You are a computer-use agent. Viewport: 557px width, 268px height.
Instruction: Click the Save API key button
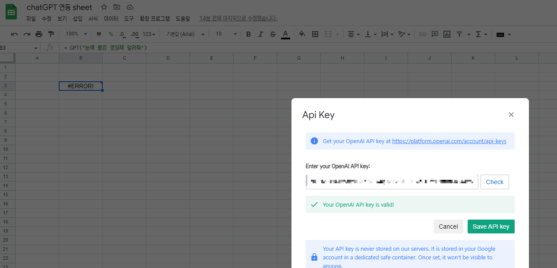[x=491, y=227]
